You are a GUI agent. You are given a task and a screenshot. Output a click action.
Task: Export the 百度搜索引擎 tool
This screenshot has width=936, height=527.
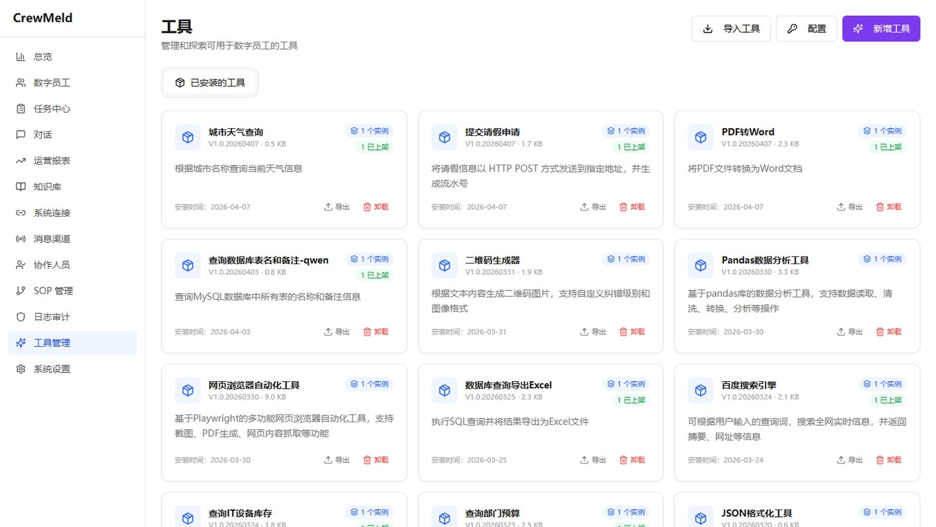coord(850,460)
